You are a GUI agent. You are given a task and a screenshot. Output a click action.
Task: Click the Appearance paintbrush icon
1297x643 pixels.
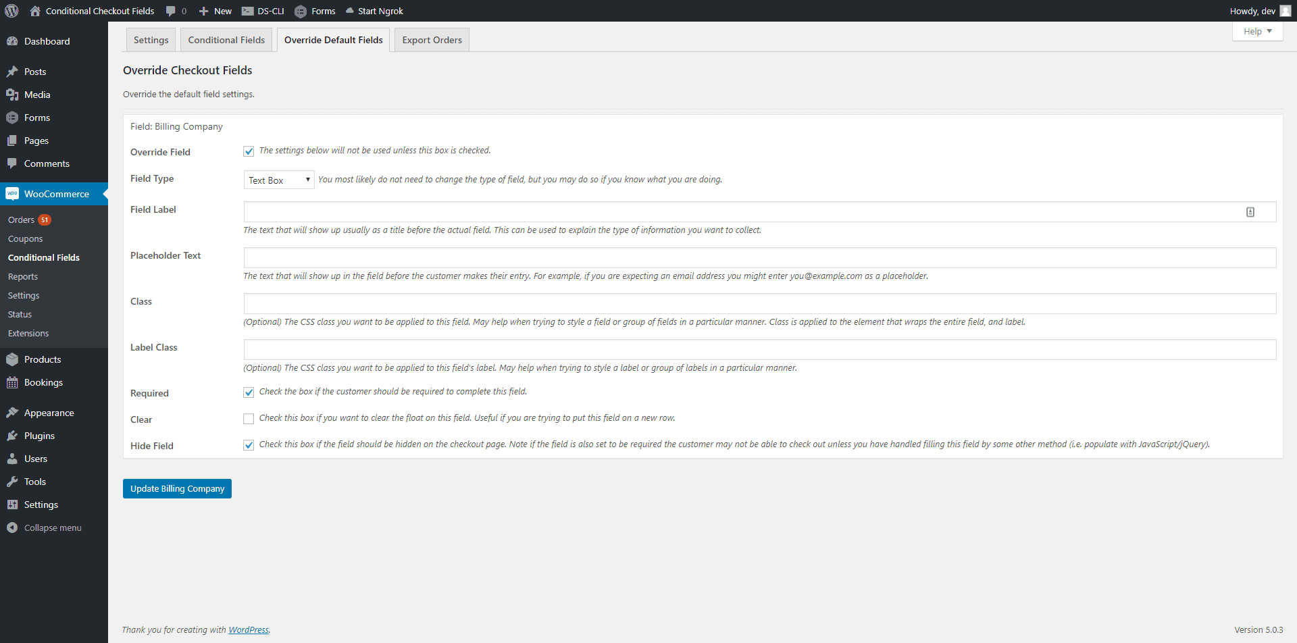[12, 412]
